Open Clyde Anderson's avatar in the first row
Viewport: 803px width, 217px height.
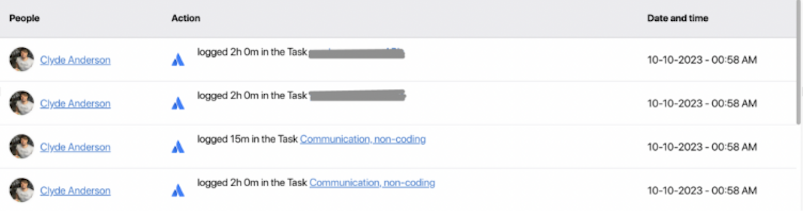pyautogui.click(x=21, y=60)
